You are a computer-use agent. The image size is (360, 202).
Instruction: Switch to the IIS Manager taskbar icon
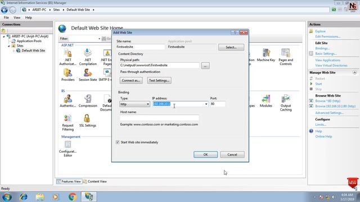(x=89, y=197)
